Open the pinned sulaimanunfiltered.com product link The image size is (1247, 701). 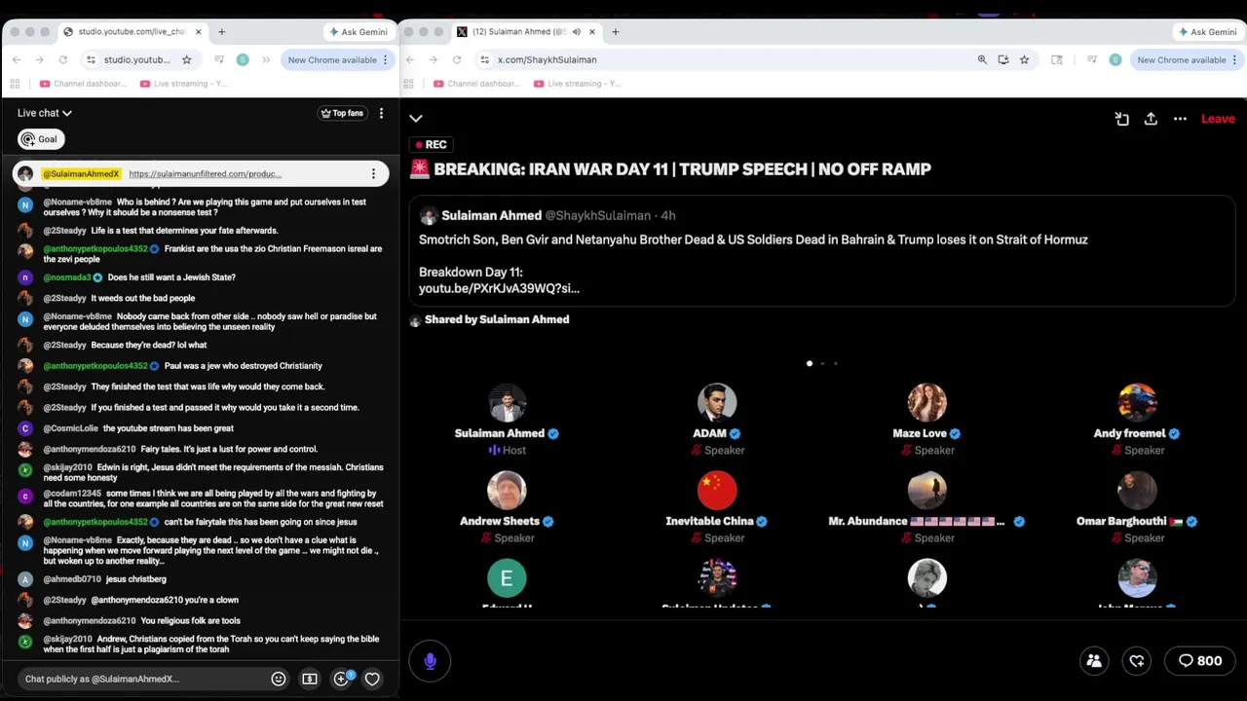206,174
